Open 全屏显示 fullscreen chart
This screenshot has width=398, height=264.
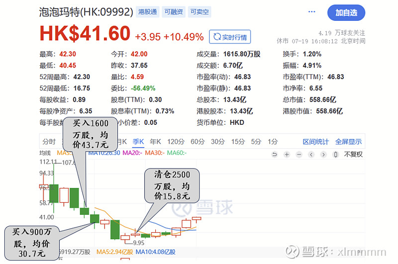coord(348,142)
